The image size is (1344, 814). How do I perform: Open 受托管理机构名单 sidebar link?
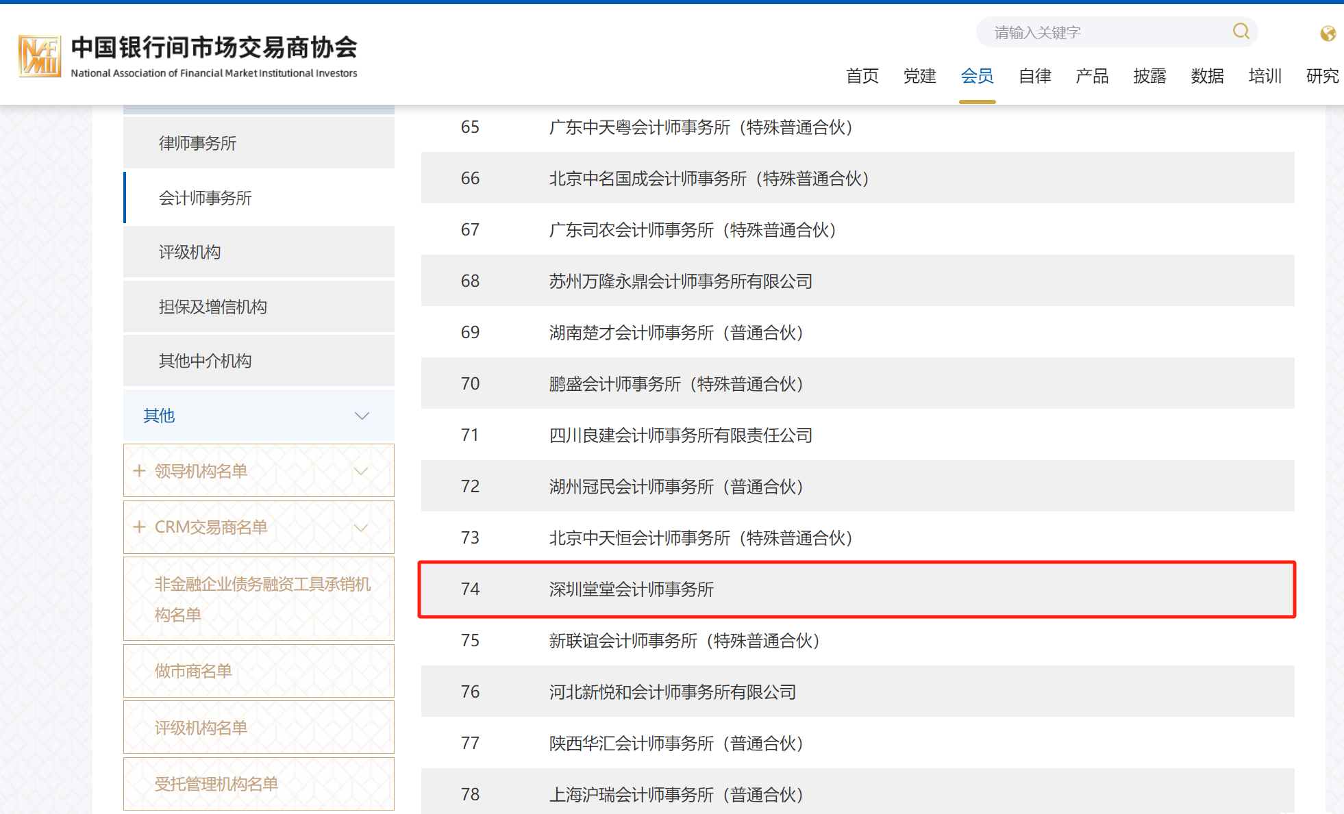pos(216,784)
